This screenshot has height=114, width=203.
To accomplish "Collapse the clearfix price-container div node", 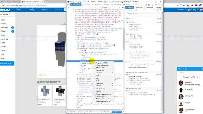I will (78, 48).
